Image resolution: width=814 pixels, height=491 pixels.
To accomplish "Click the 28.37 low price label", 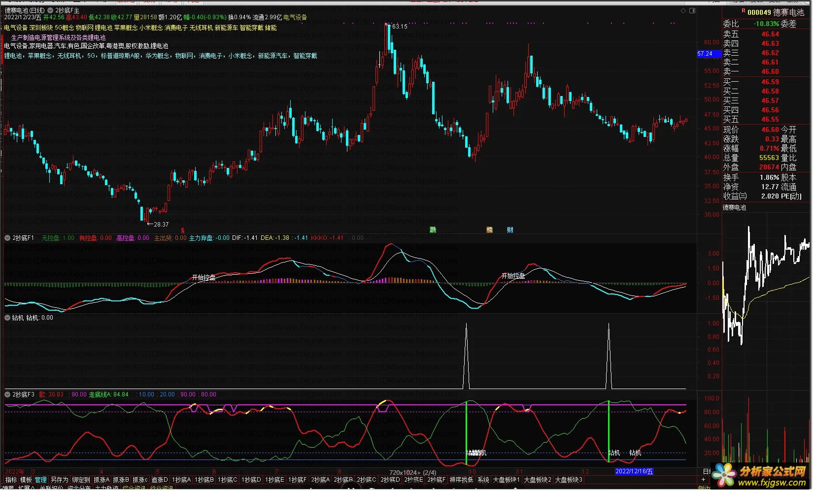I will coord(161,225).
